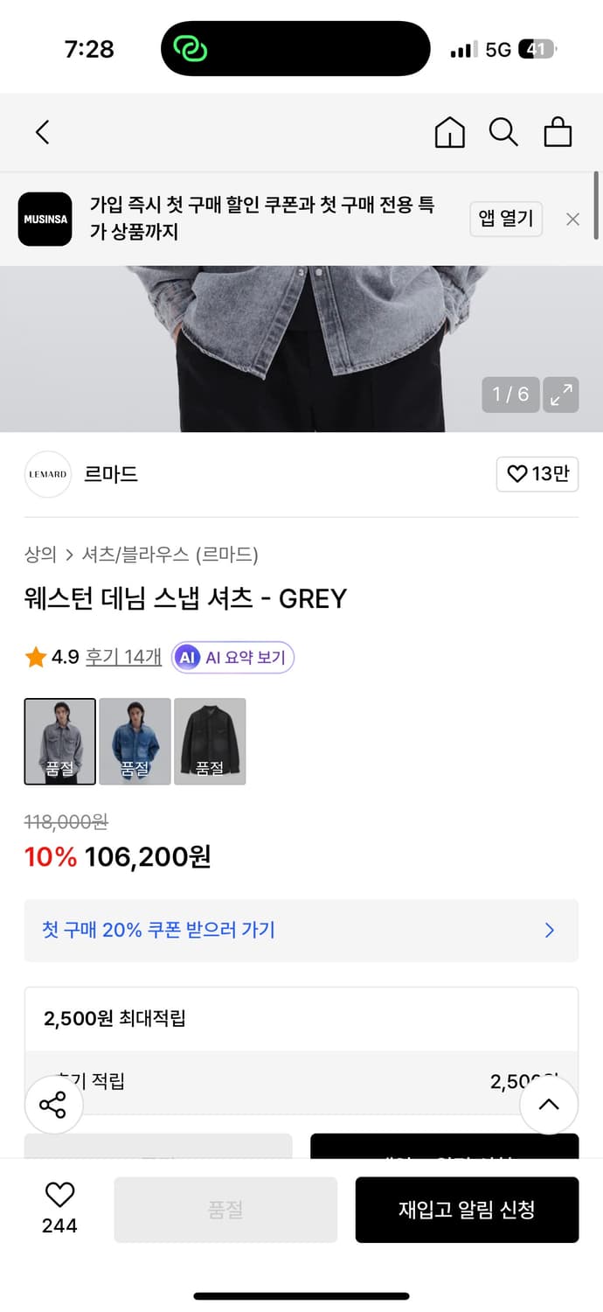This screenshot has width=603, height=1312.
Task: Tap the AI 요약 보기 badge
Action: click(x=232, y=657)
